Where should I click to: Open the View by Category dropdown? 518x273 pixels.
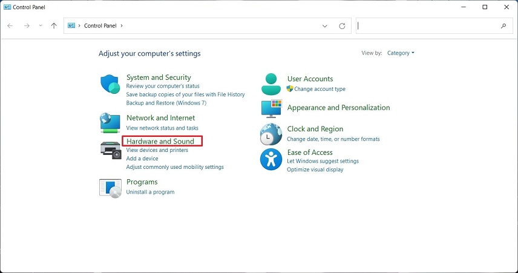pos(401,53)
